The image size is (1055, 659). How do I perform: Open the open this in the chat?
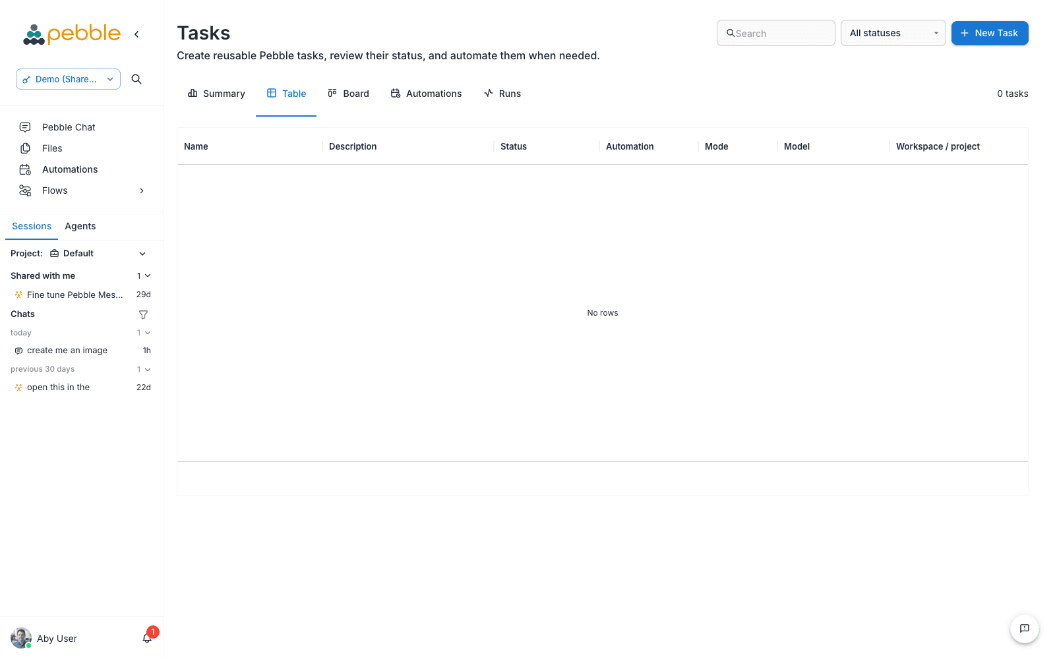click(82, 387)
